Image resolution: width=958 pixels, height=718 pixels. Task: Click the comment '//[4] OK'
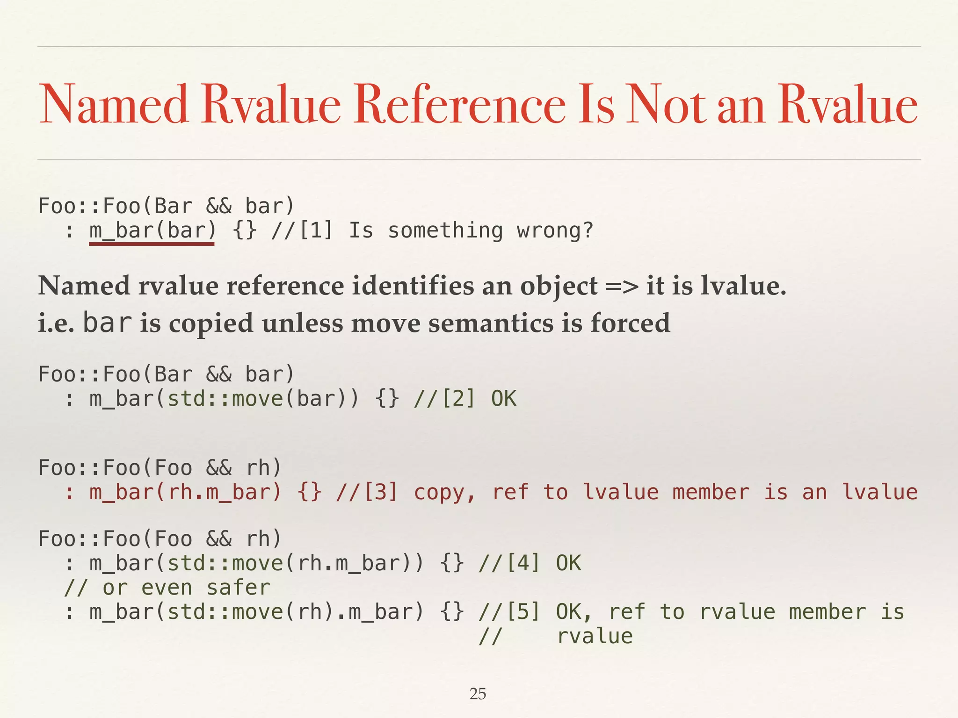tap(530, 563)
